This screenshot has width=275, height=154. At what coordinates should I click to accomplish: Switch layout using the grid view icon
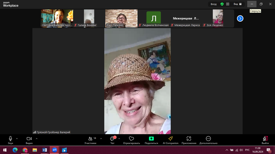pyautogui.click(x=228, y=4)
